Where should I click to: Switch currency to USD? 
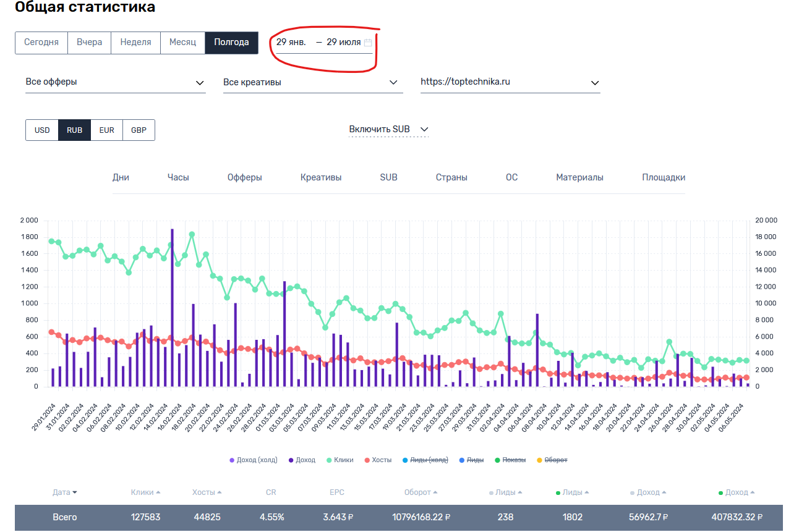point(42,130)
